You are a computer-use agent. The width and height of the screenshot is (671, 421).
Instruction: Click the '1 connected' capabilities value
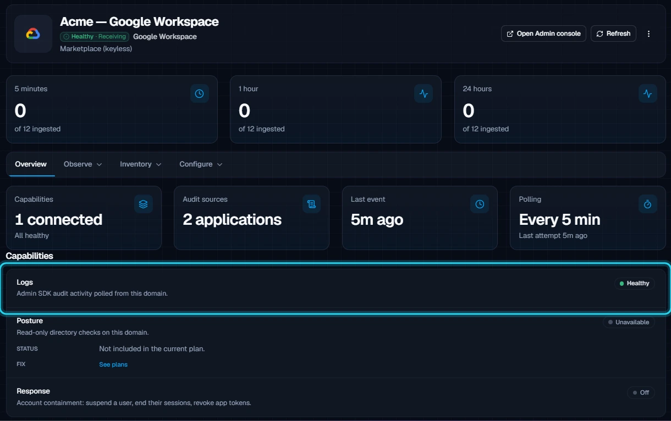coord(58,220)
